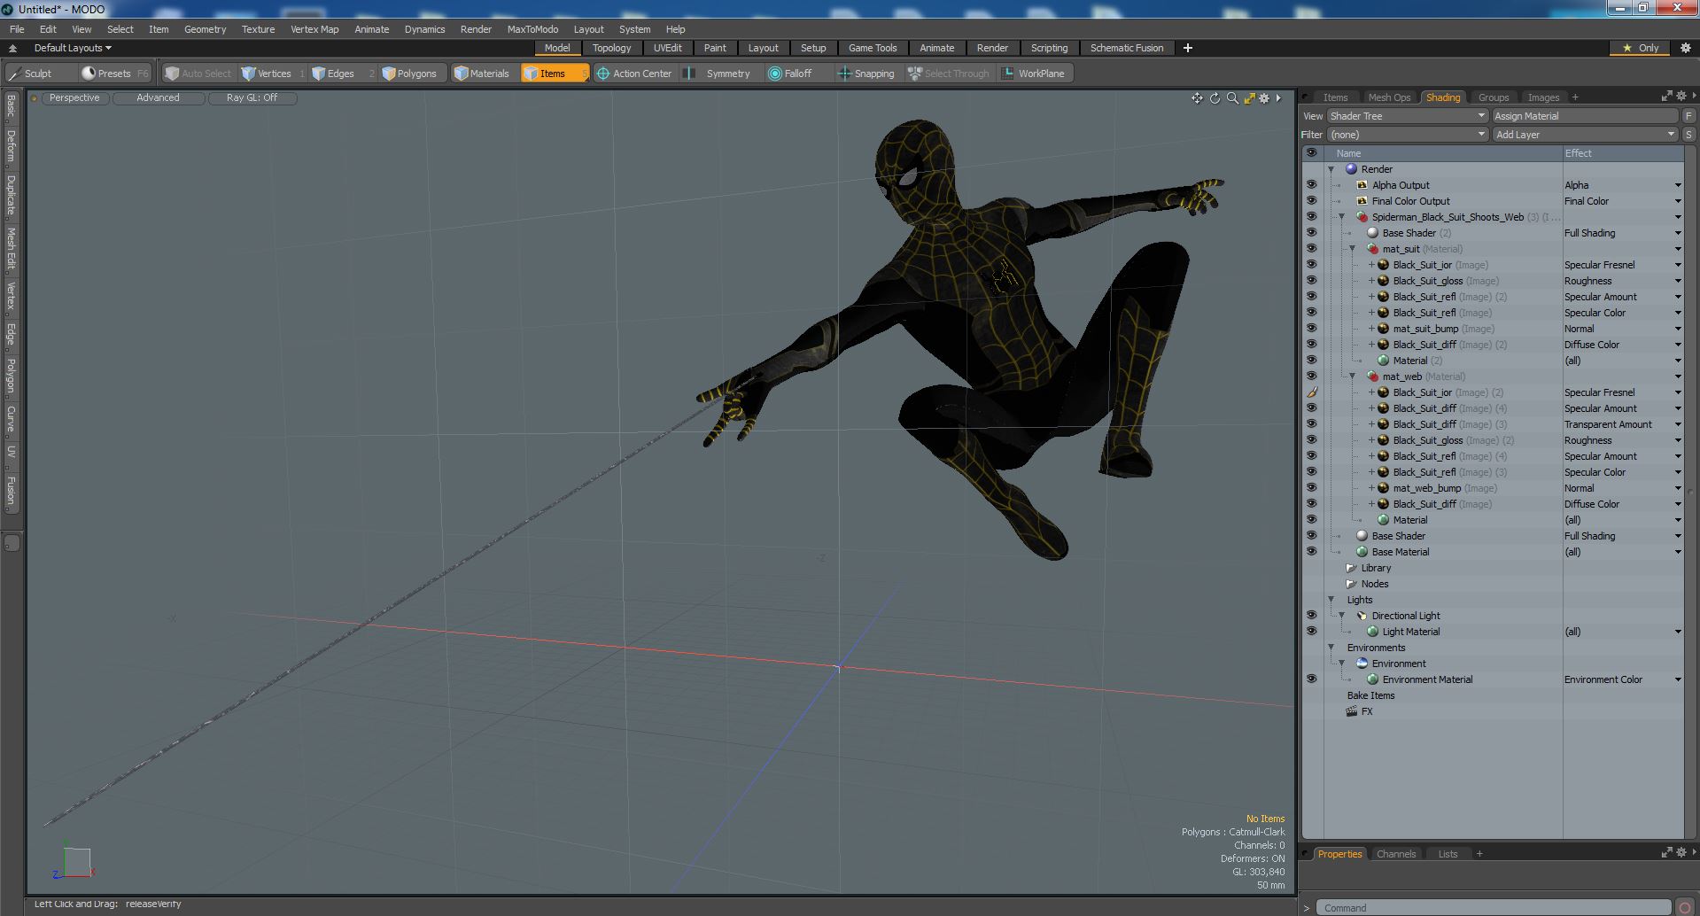1700x916 pixels.
Task: Maximize the 3D viewport with expand icon
Action: 1249,98
